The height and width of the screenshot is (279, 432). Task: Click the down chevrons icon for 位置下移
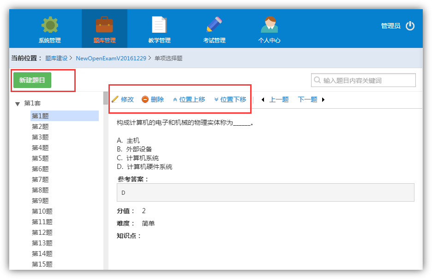coord(216,99)
